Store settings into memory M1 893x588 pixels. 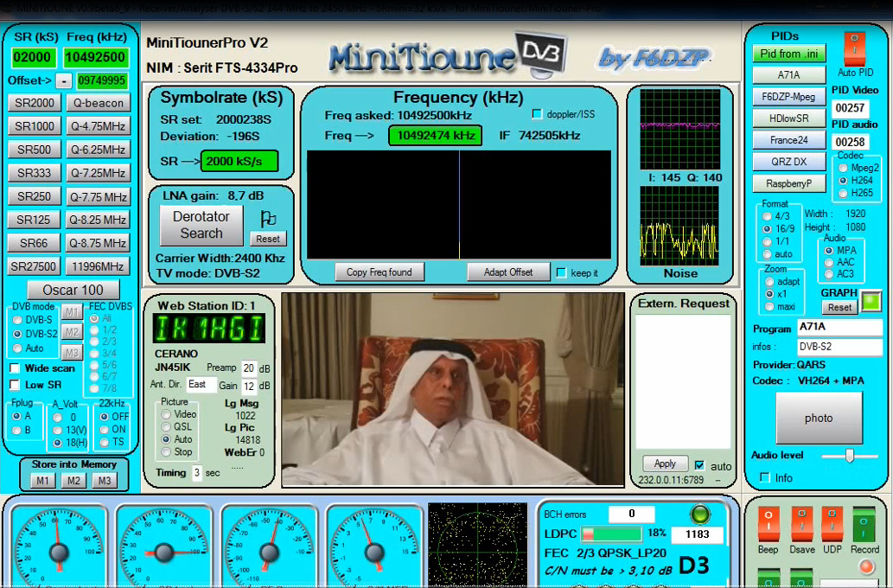point(42,481)
